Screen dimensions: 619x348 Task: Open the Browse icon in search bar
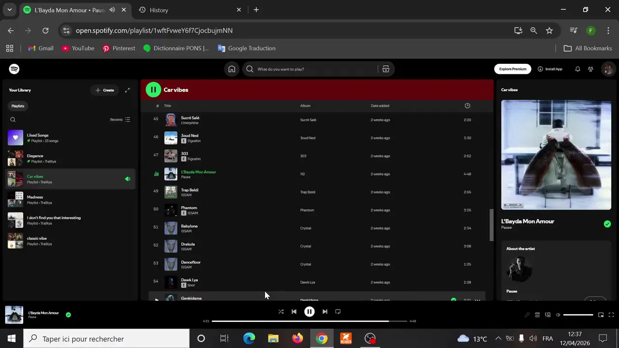point(386,69)
